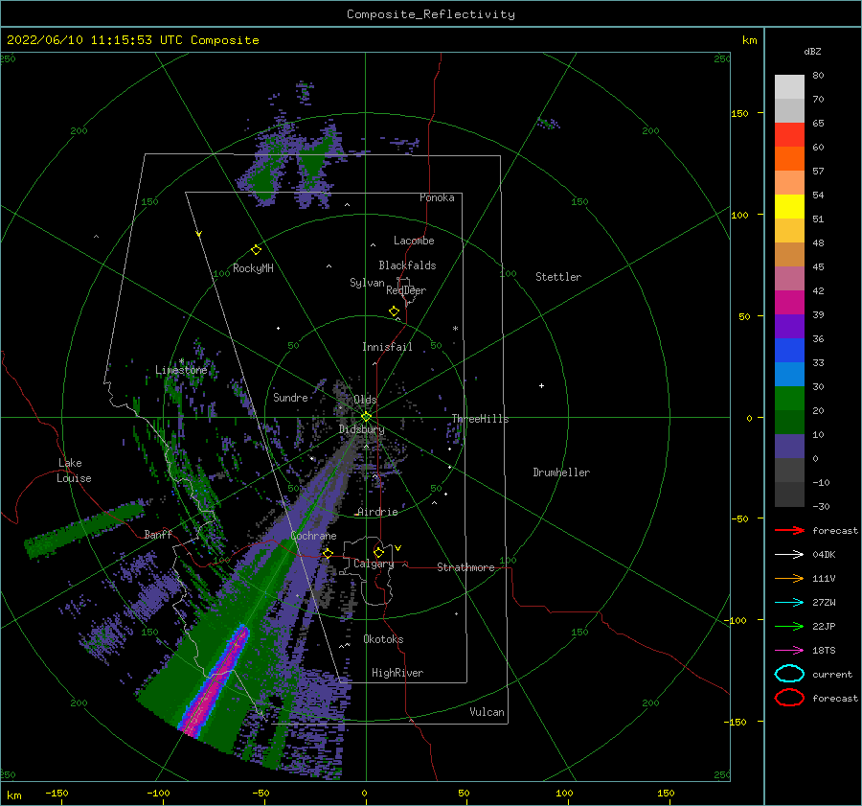Click the Innisfail city label
Screen dimensions: 862x806
[x=387, y=347]
